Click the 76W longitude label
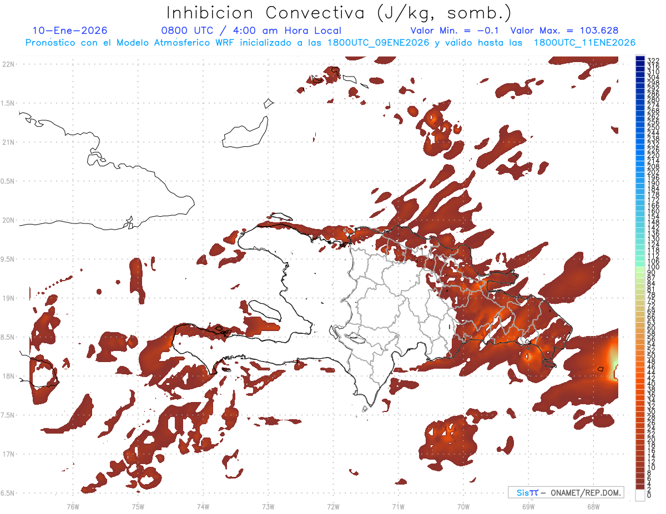The image size is (666, 514). coord(73,506)
